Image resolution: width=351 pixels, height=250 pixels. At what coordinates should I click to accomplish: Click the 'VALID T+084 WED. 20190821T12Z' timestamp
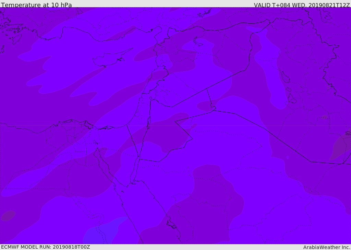click(302, 5)
